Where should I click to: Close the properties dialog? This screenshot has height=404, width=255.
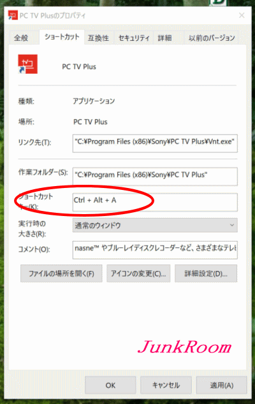[242, 15]
